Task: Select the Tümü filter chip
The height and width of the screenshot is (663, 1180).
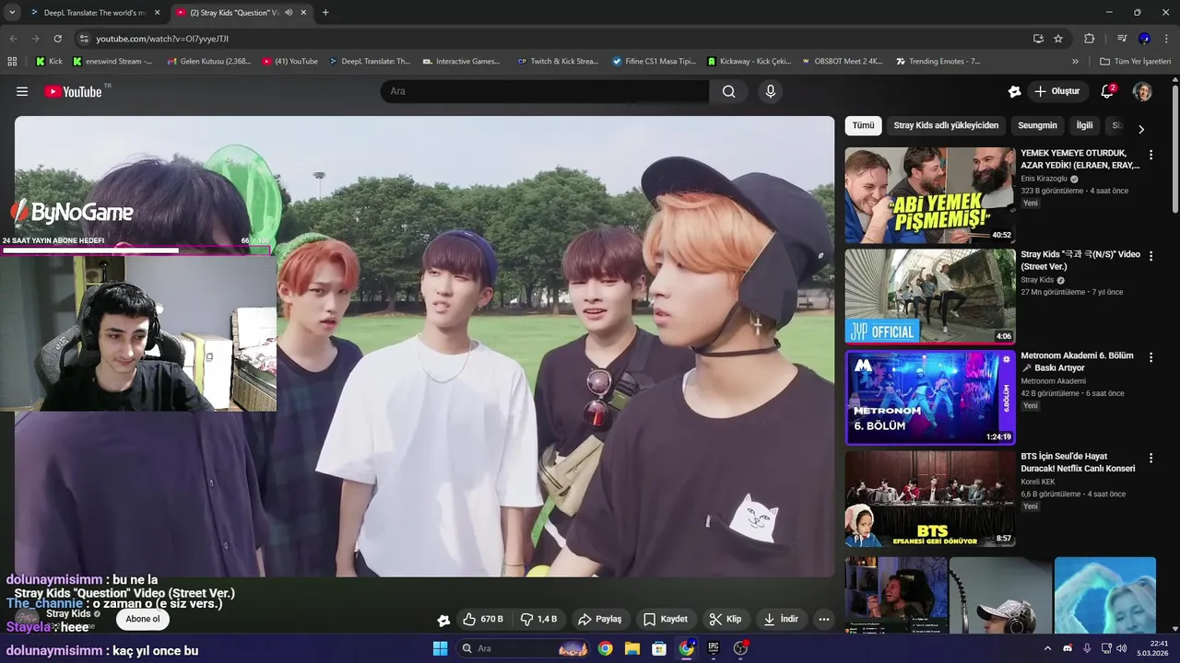Action: (863, 125)
